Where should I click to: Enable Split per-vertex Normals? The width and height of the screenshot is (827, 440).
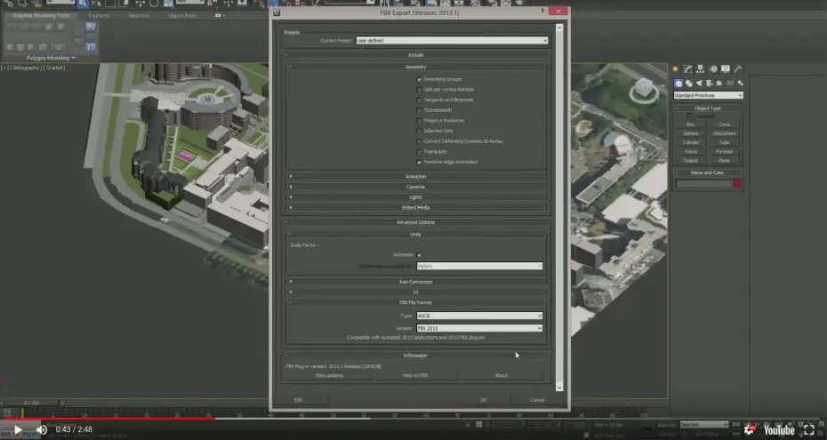click(419, 90)
